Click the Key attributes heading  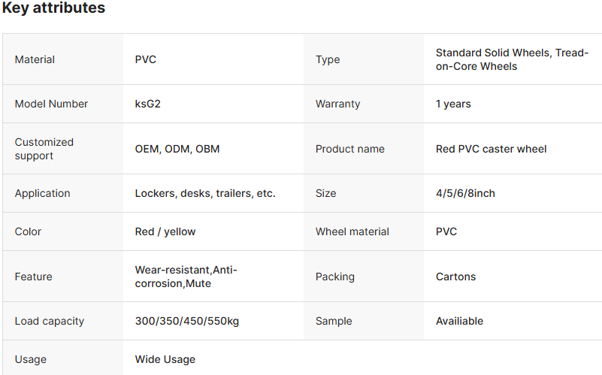pos(53,8)
